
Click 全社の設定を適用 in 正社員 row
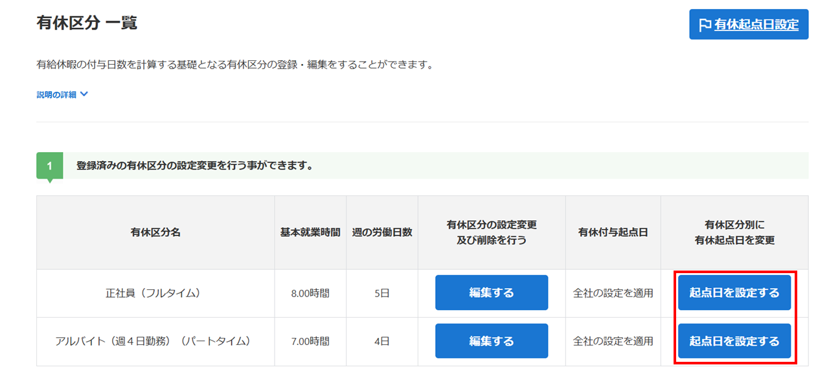point(613,293)
